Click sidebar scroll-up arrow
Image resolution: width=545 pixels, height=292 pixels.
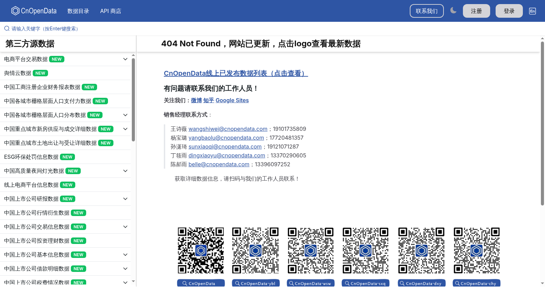(x=134, y=55)
